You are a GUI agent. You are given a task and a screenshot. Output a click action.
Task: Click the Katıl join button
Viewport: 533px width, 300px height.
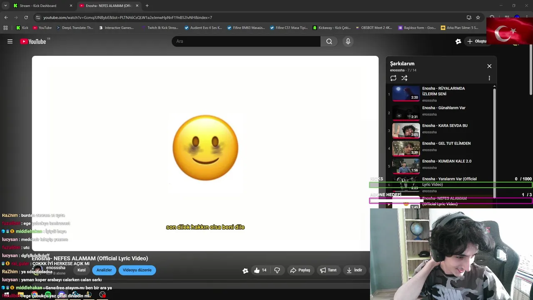81,270
